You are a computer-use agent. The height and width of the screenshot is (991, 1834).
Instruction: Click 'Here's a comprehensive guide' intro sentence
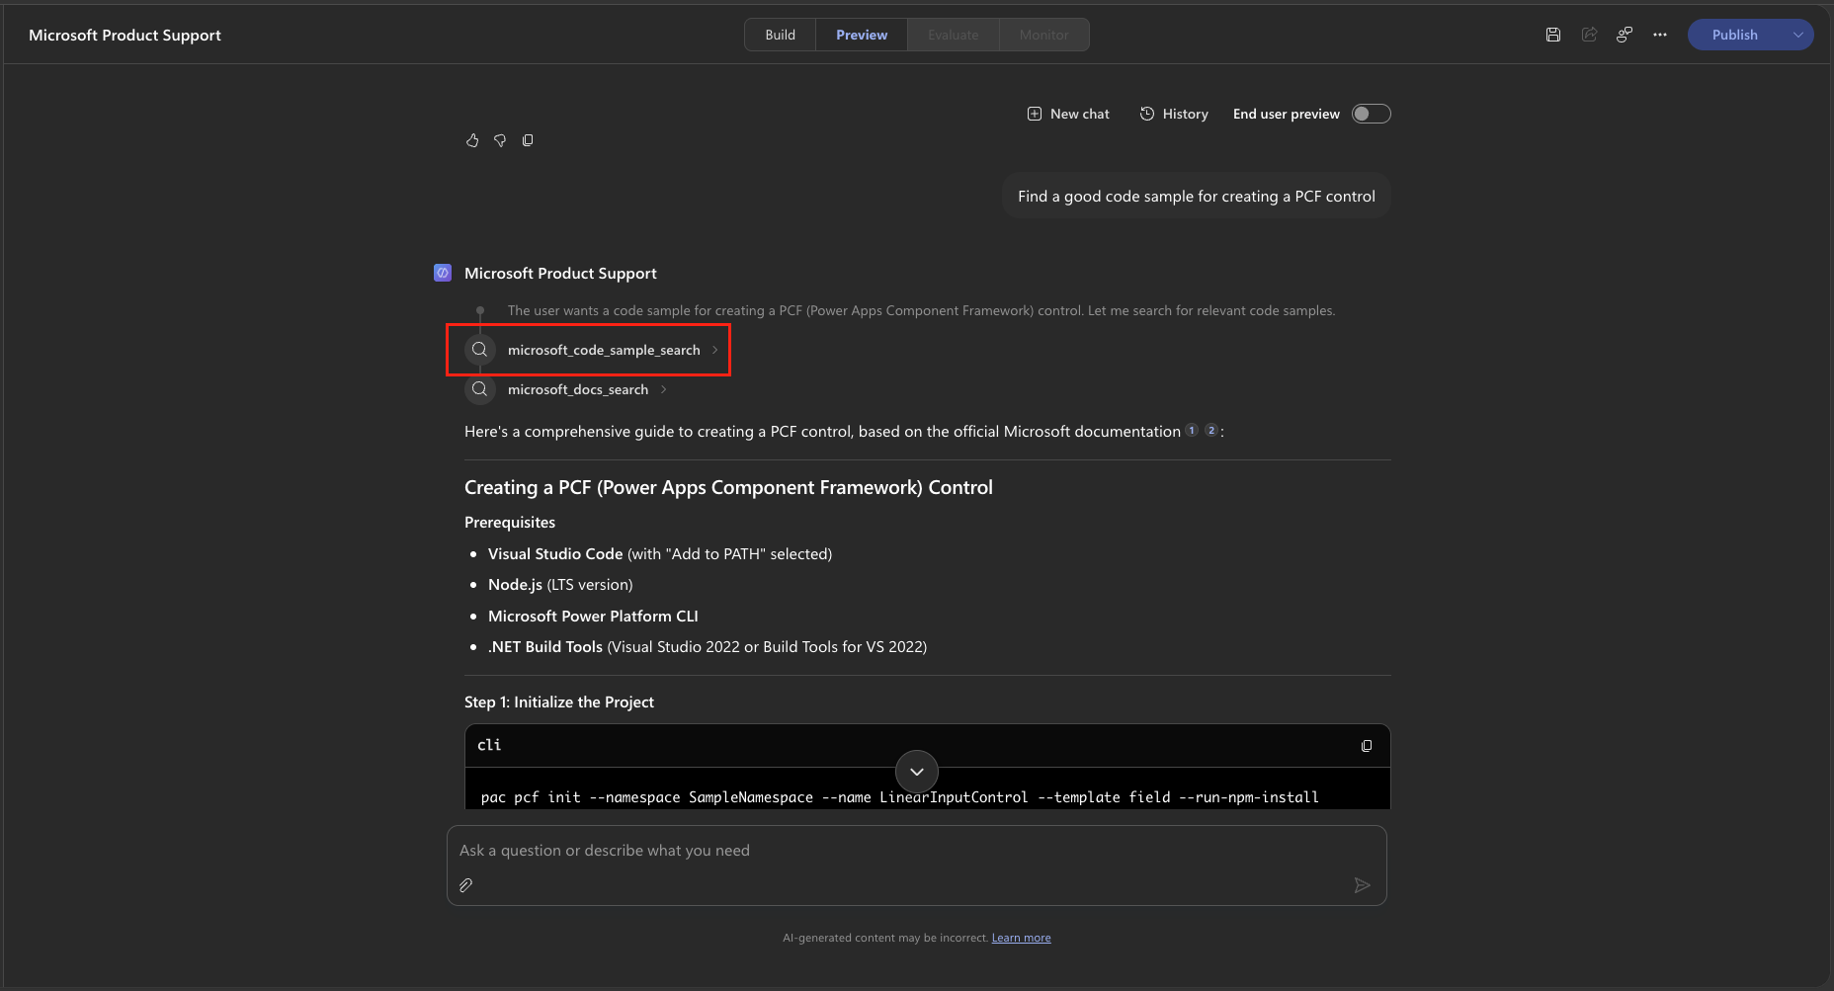[822, 431]
